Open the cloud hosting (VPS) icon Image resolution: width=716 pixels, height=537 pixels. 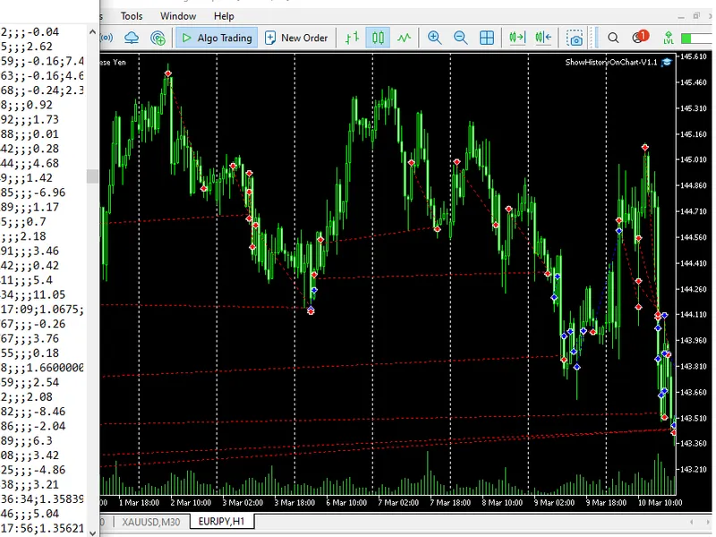(x=132, y=38)
